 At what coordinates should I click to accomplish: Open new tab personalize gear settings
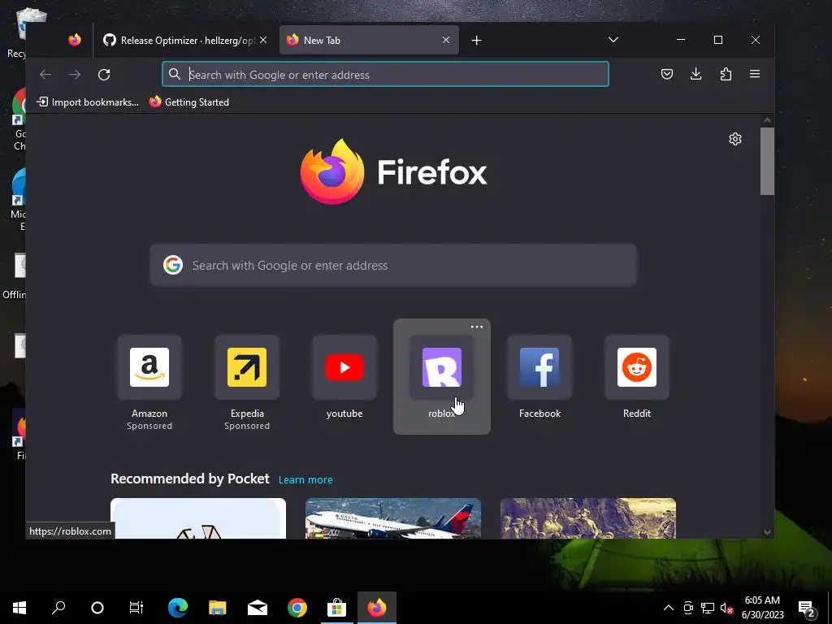click(x=734, y=139)
